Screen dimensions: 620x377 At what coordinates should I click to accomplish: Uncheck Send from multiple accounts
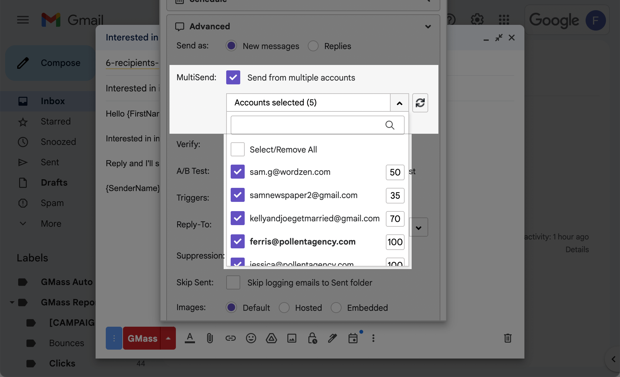[233, 77]
